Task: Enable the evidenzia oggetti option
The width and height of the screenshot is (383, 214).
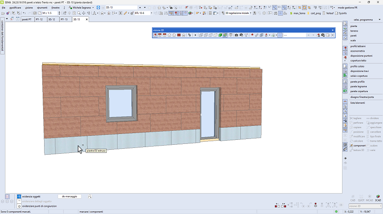Action: [x=18, y=196]
